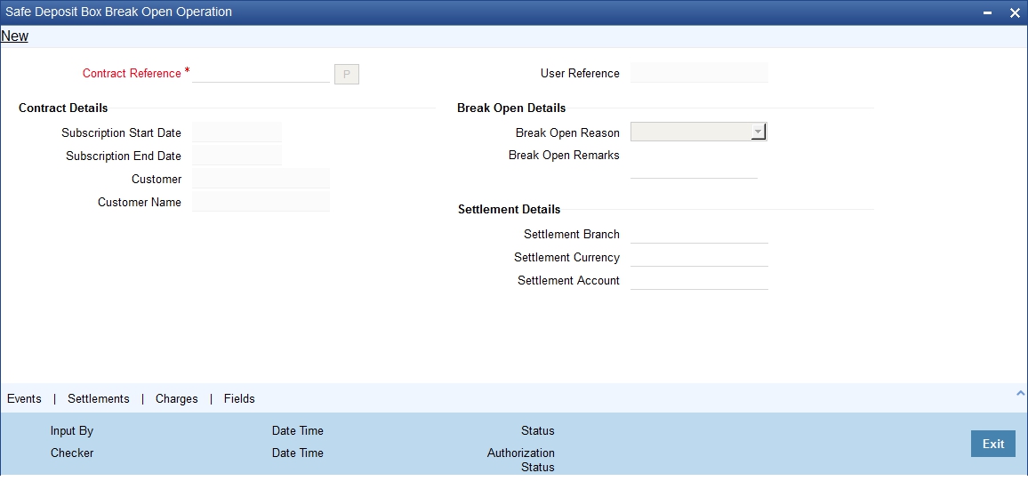The height and width of the screenshot is (481, 1028).
Task: Open the Events tab
Action: tap(24, 398)
